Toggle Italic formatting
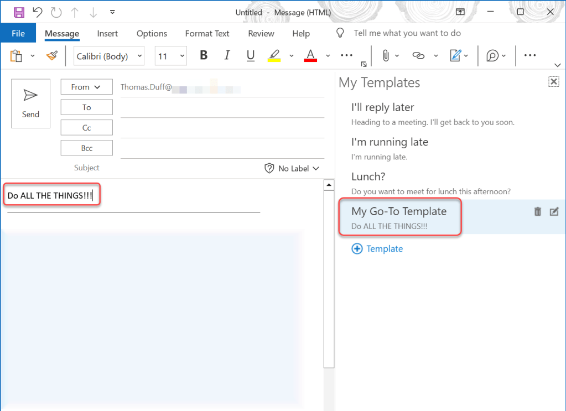Screen dimensions: 566x411 tap(227, 55)
